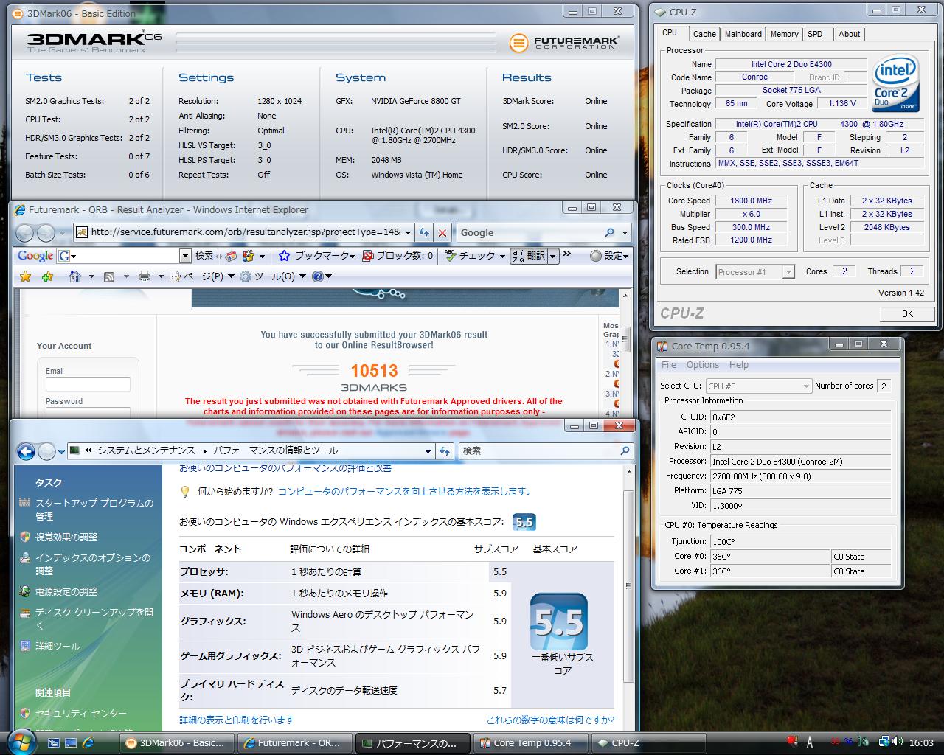Click IE Print icon
944x755 pixels.
(145, 276)
